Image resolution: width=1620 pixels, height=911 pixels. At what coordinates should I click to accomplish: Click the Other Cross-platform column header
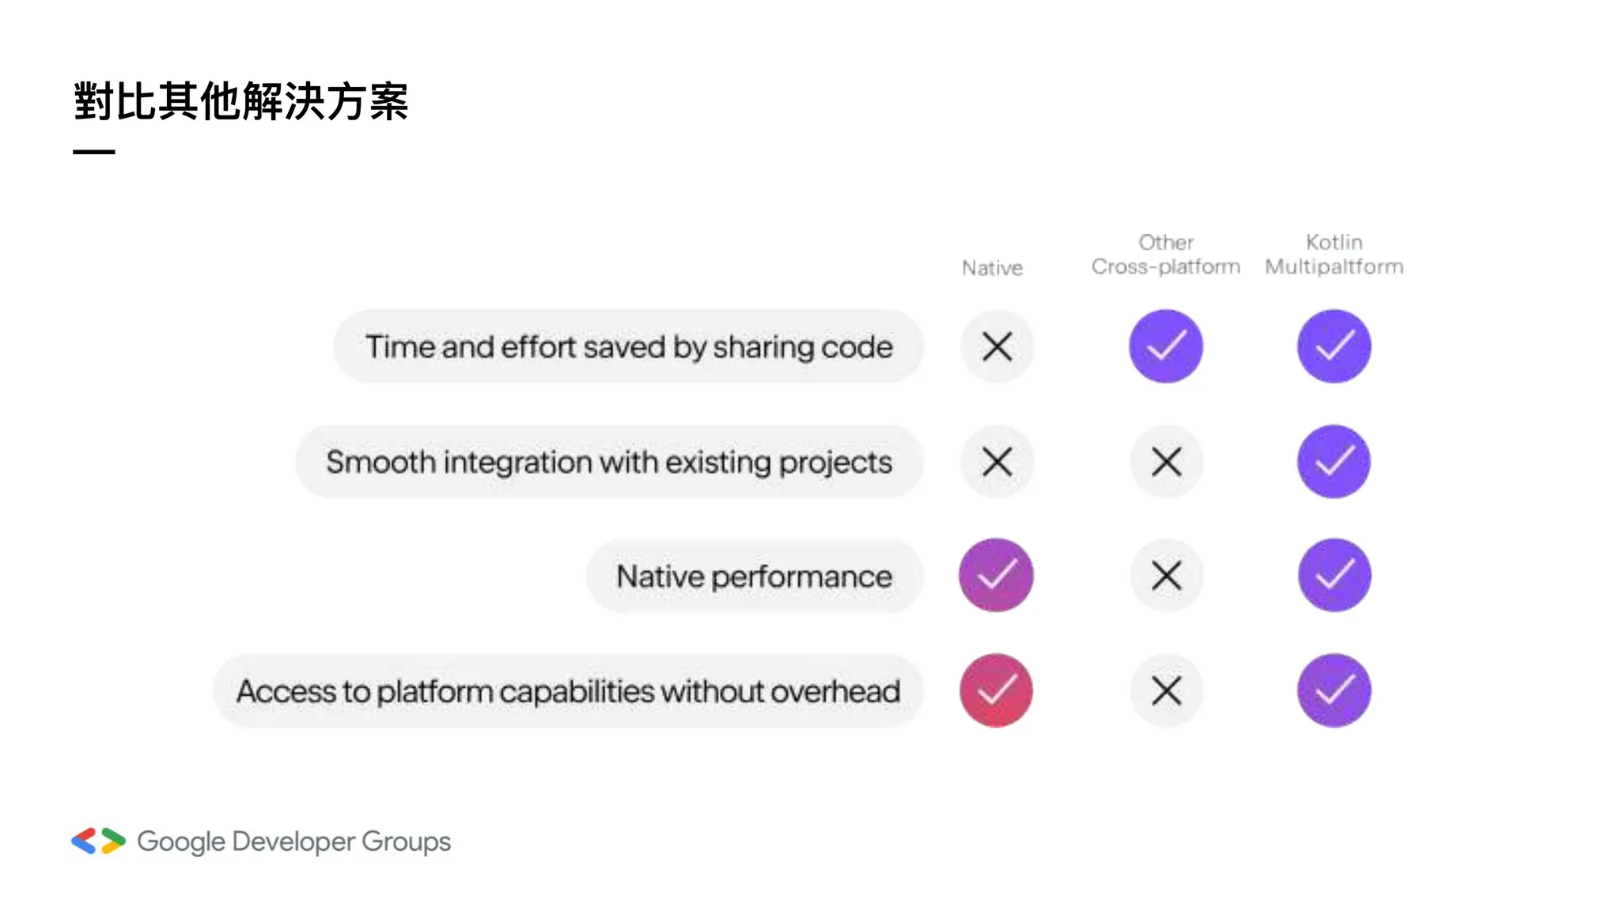tap(1166, 255)
